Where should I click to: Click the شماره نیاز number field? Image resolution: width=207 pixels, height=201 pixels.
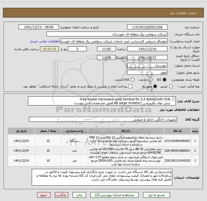click(x=147, y=27)
